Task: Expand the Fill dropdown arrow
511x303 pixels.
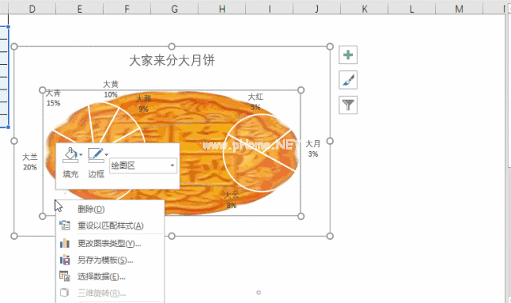Action: 81,155
